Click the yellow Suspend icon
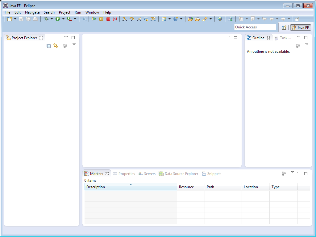Viewport: 316px width, 237px height. pyautogui.click(x=101, y=19)
